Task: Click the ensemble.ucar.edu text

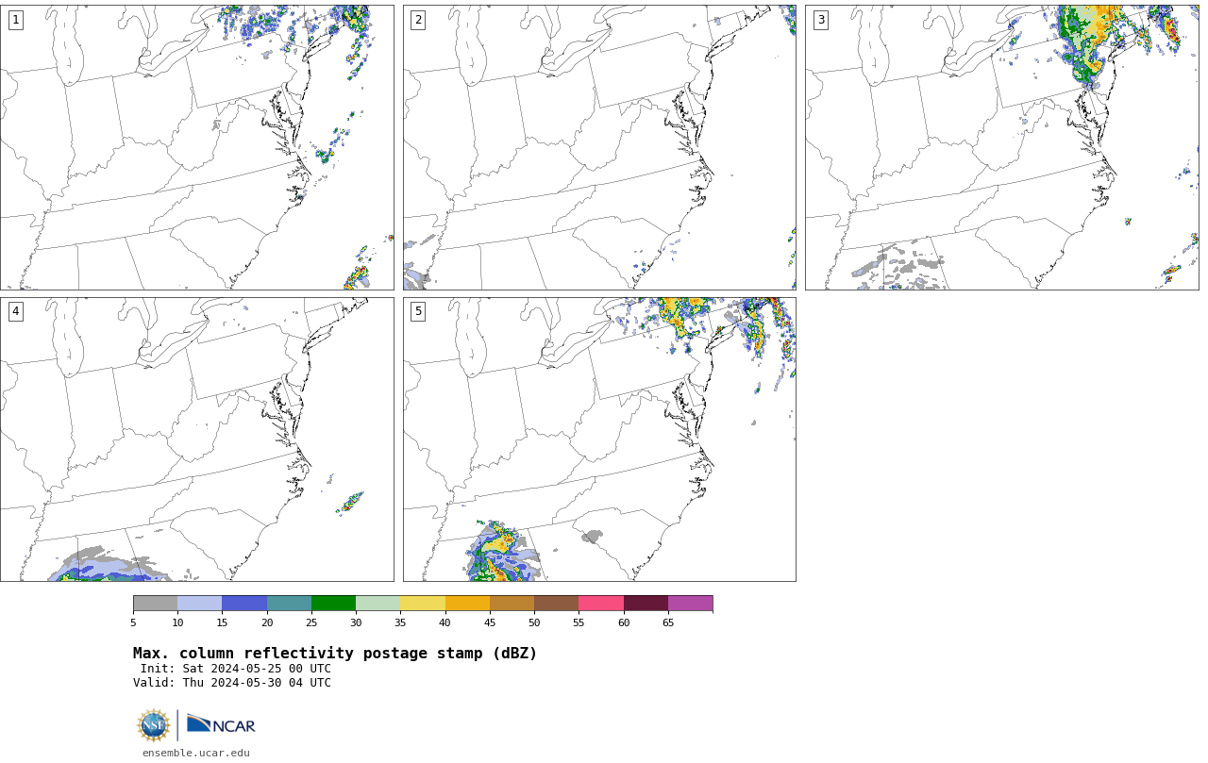Action: [196, 753]
